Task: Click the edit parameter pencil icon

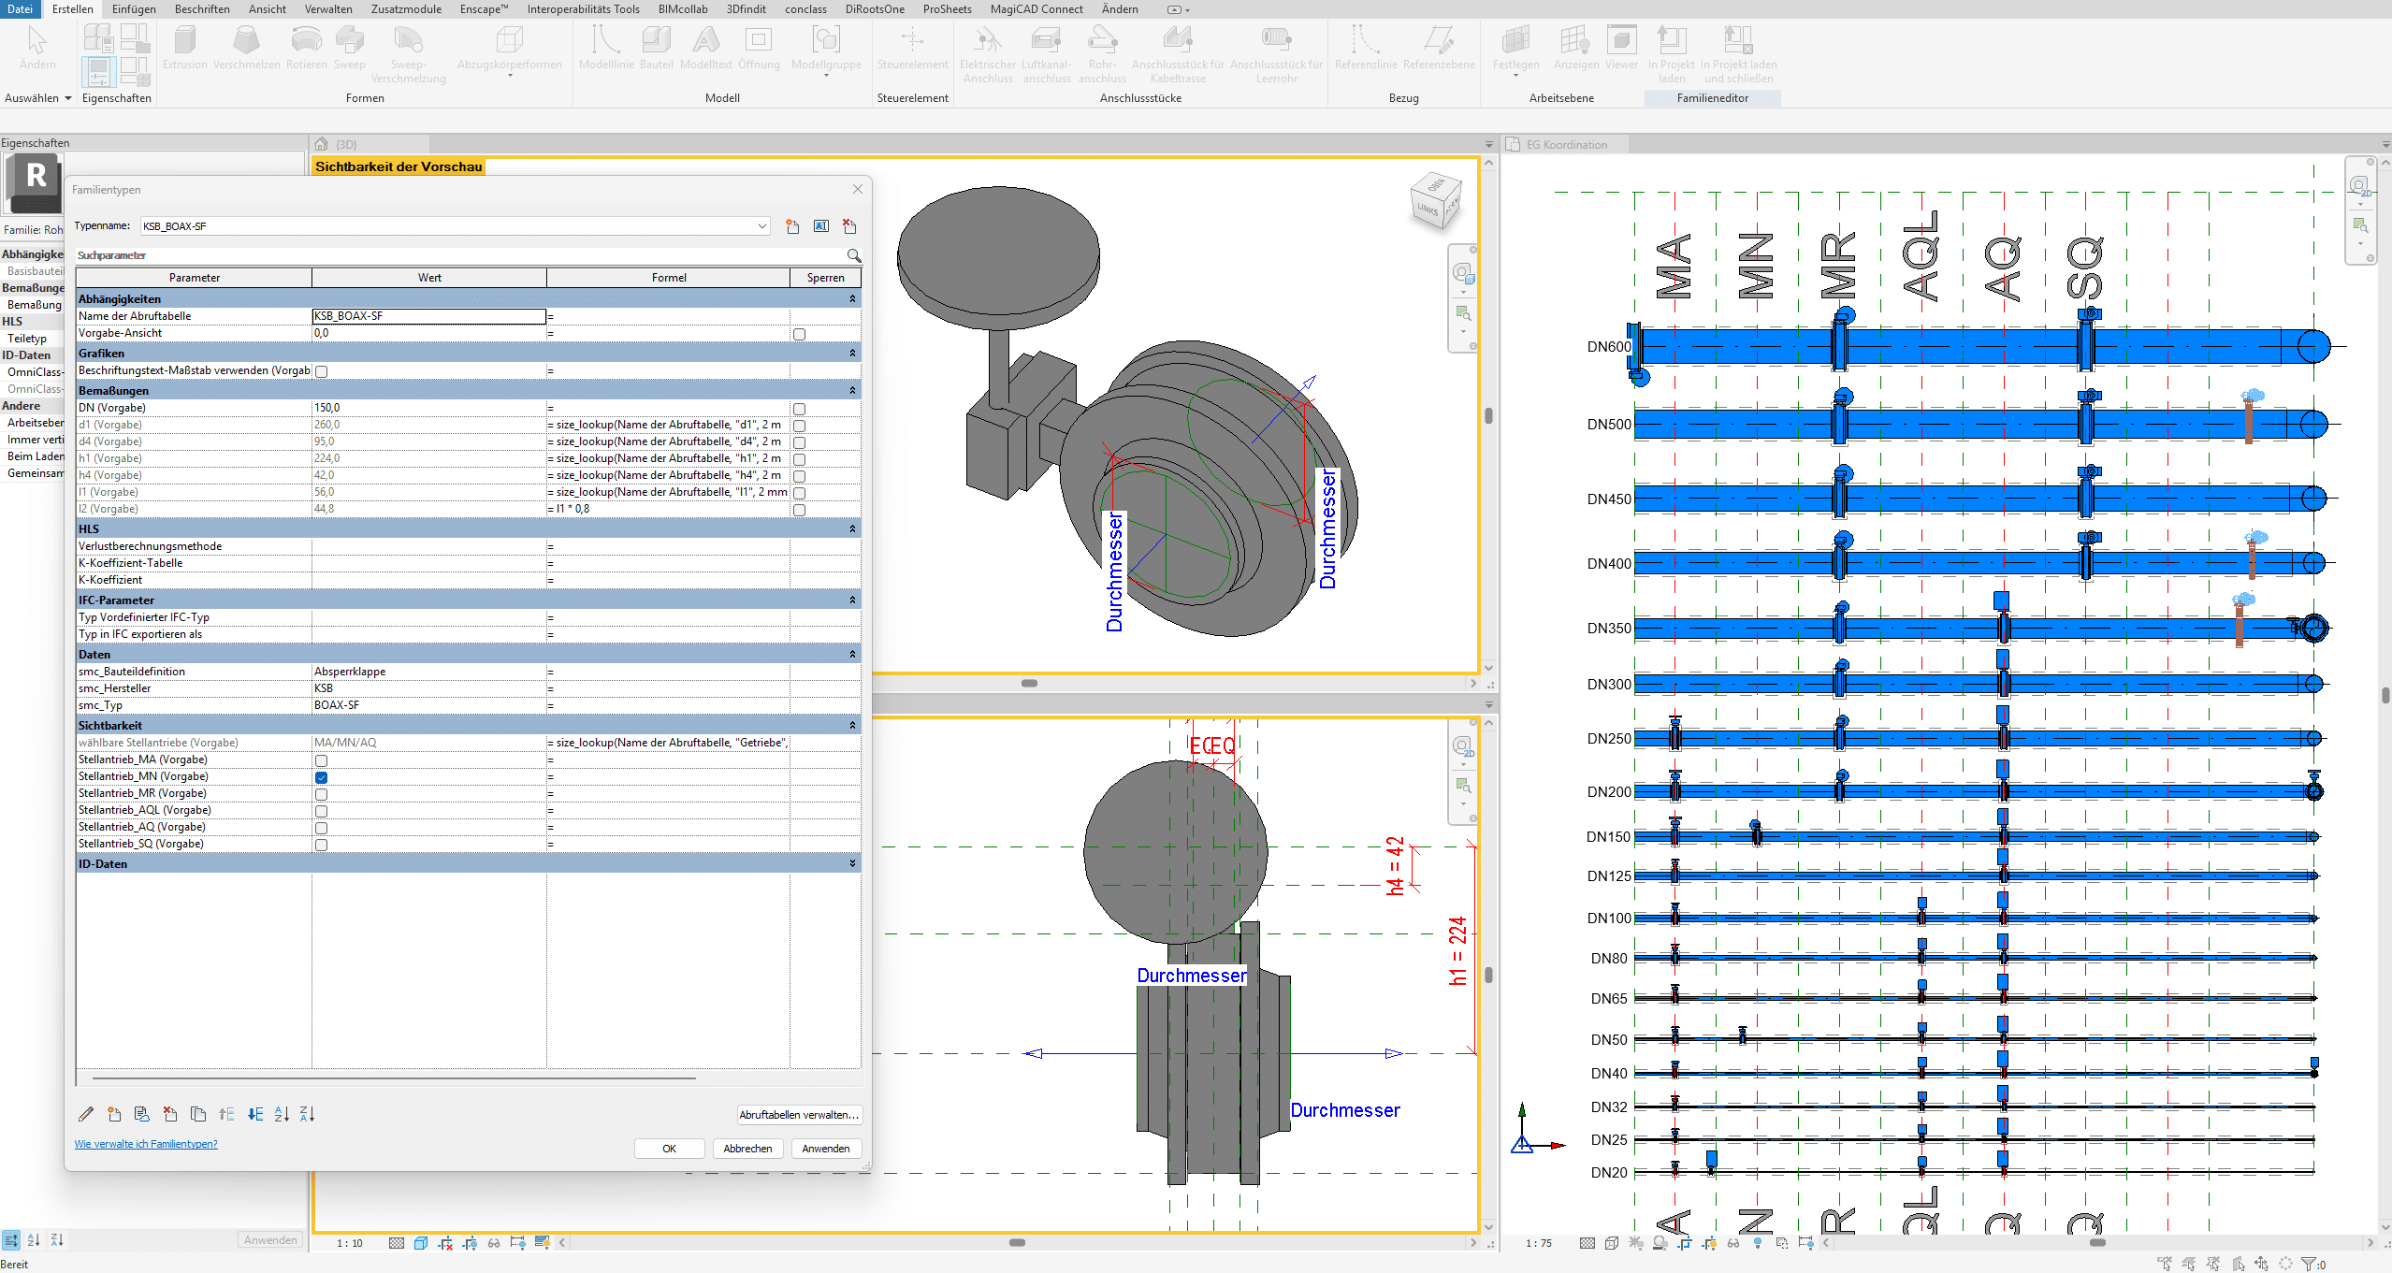Action: [x=86, y=1114]
